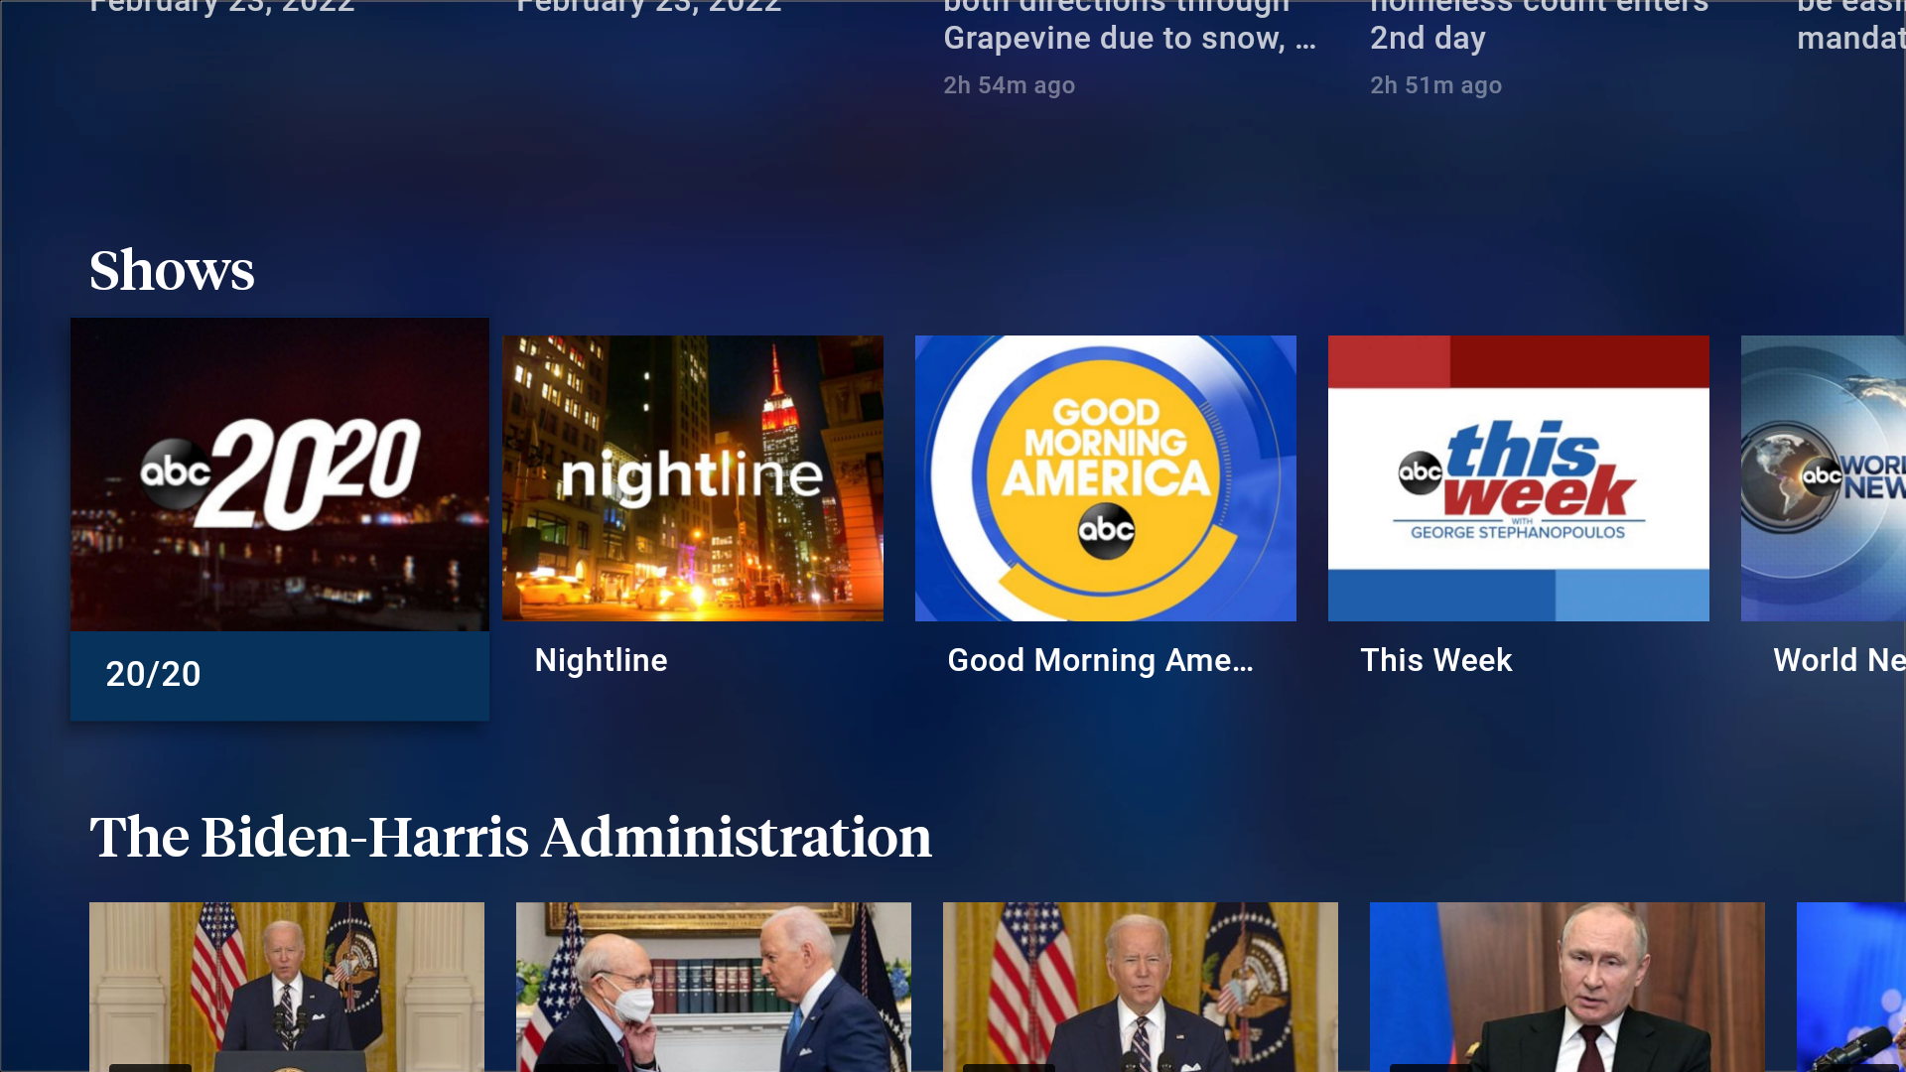Select The Biden-Harris Administration heading
1906x1072 pixels.
pos(510,837)
